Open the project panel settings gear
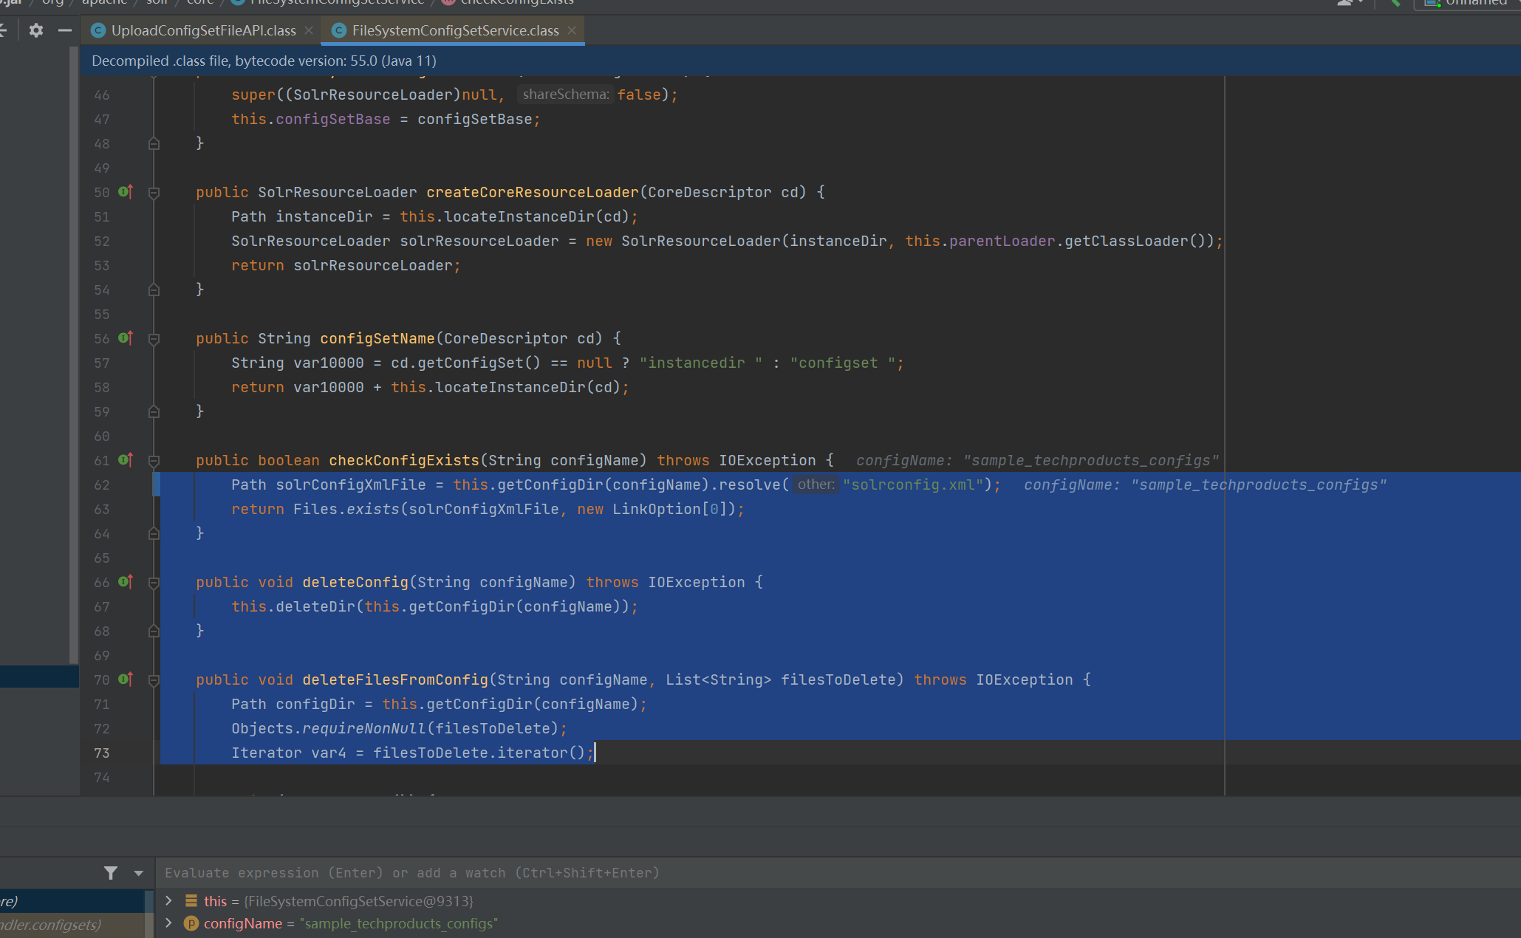Screen dimensions: 1521x938 pyautogui.click(x=35, y=30)
